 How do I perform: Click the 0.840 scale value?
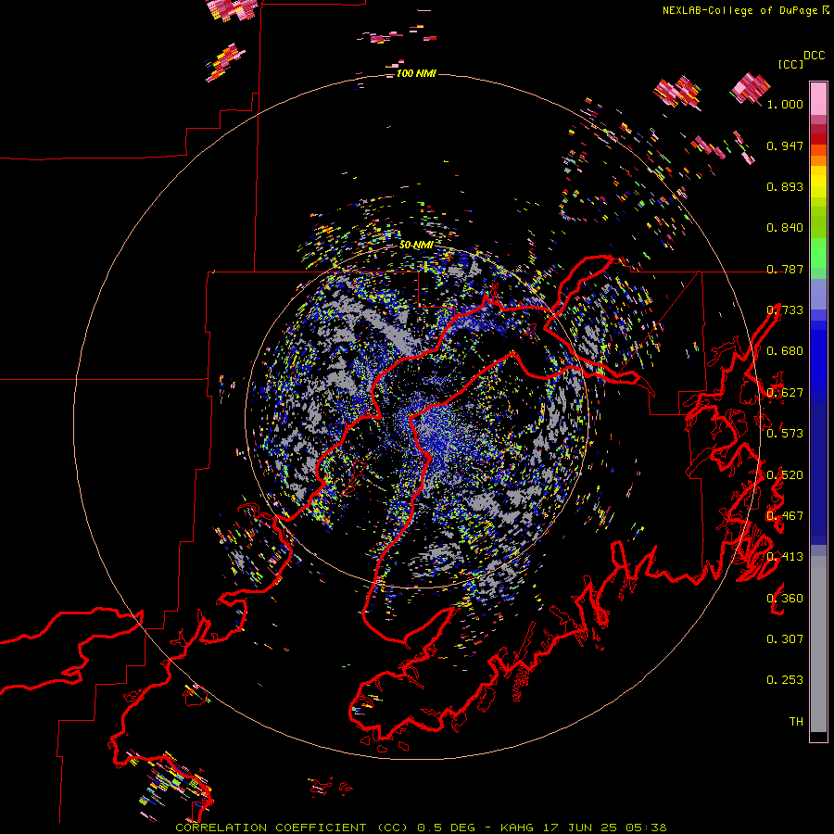[785, 228]
